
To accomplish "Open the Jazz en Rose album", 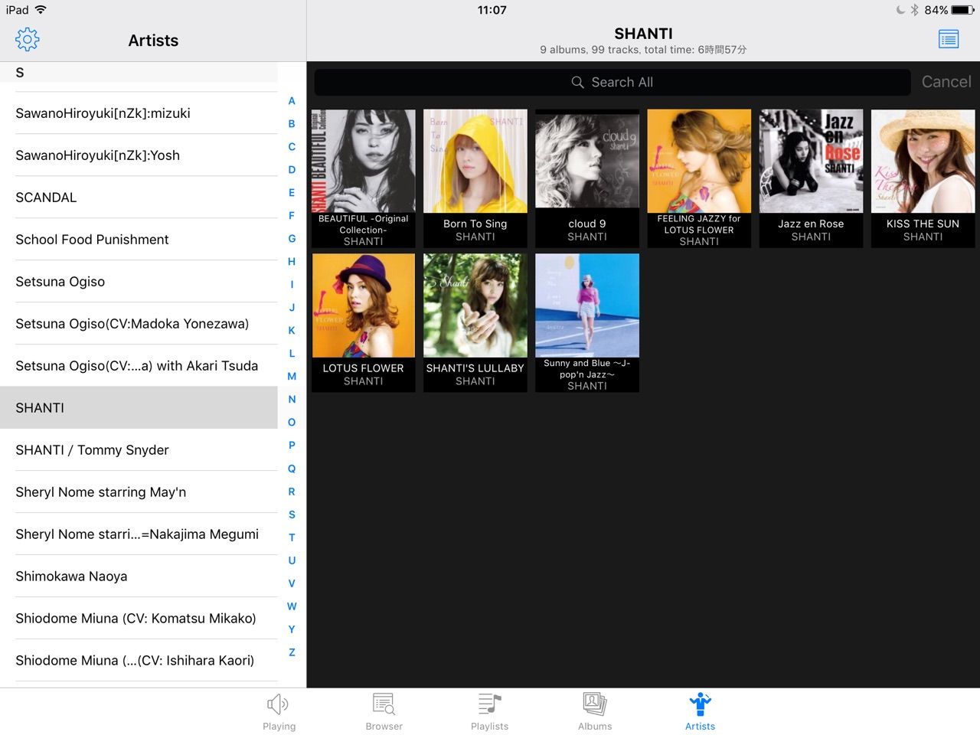I will pos(811,178).
